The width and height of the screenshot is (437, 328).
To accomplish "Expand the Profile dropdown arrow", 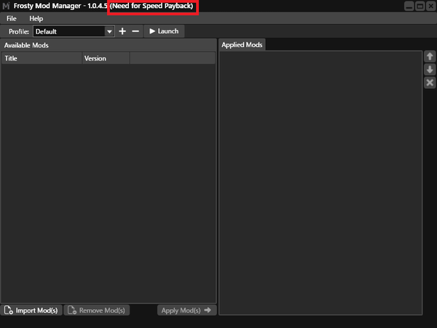I will pos(109,31).
